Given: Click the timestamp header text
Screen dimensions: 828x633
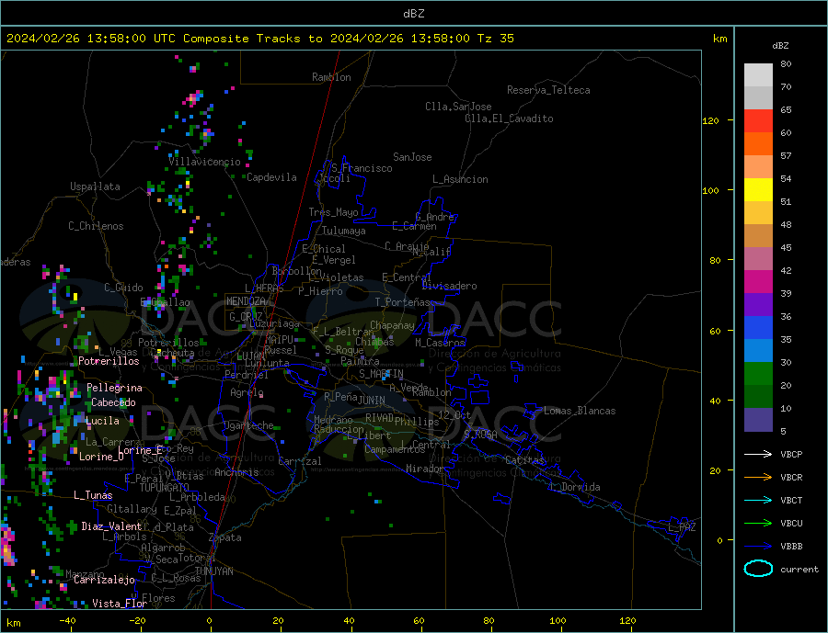Looking at the screenshot, I should pos(260,39).
